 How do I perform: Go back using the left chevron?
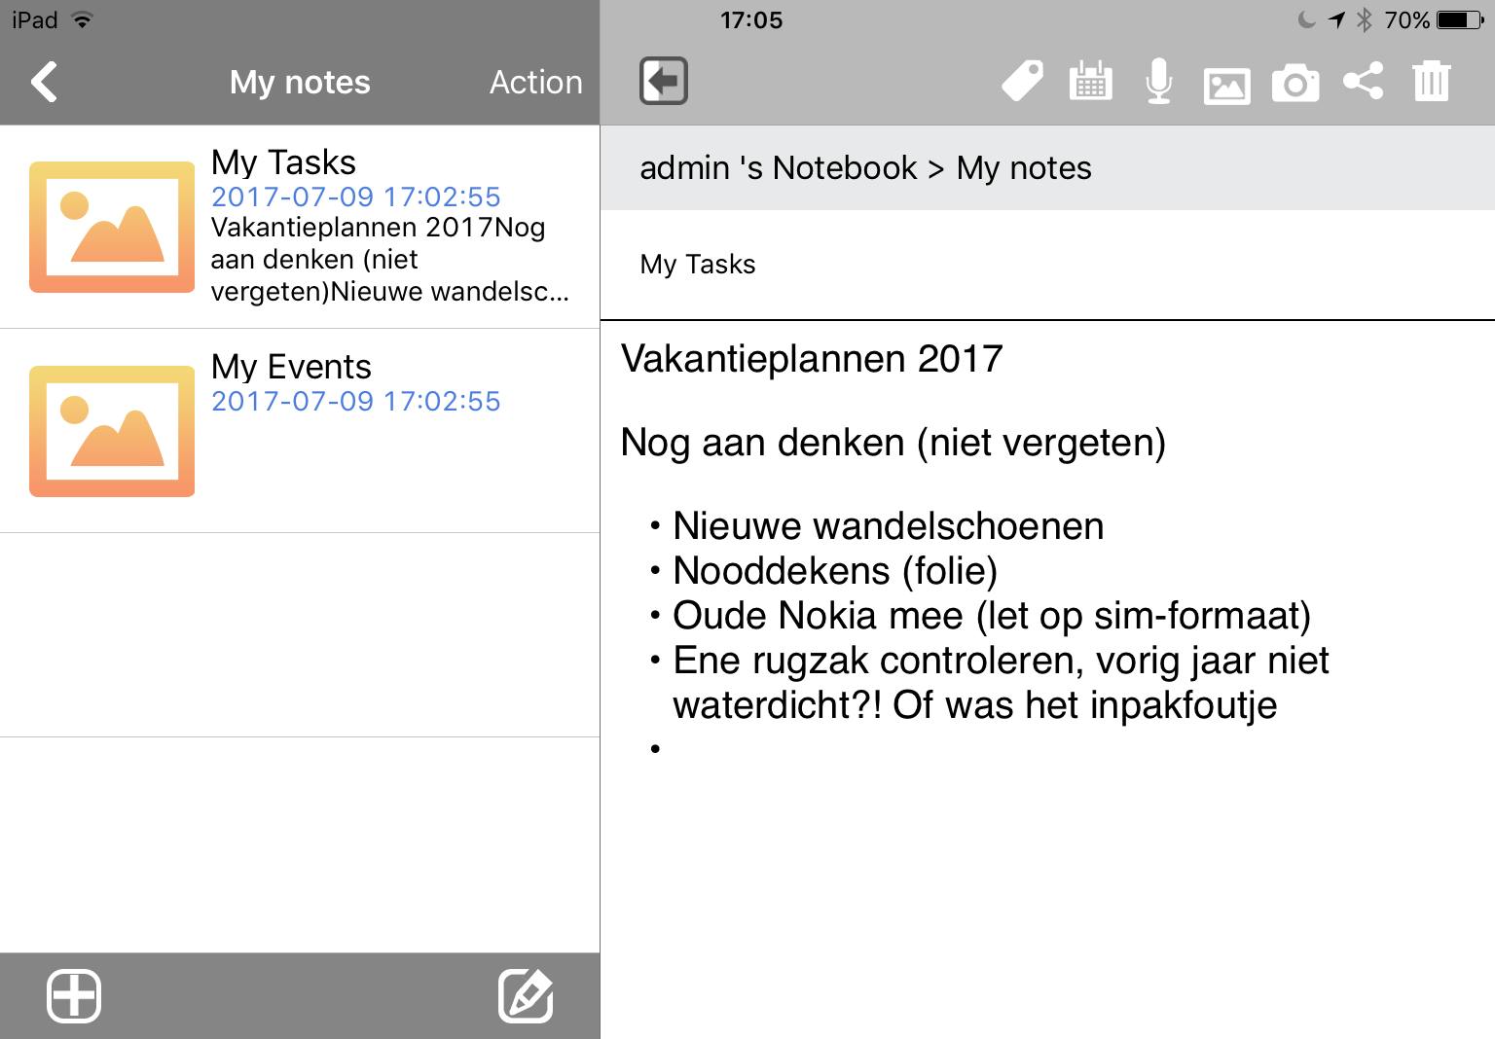[x=45, y=82]
